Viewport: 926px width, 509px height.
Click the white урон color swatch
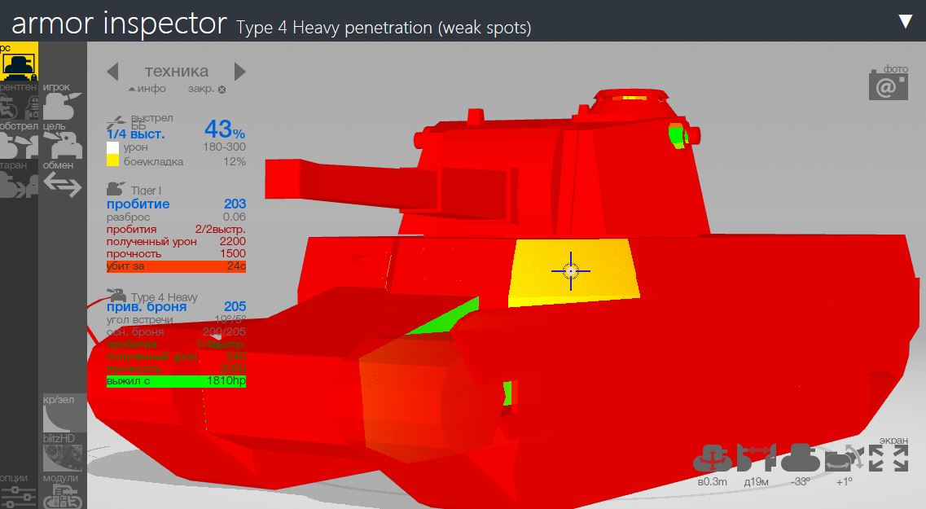pos(112,147)
